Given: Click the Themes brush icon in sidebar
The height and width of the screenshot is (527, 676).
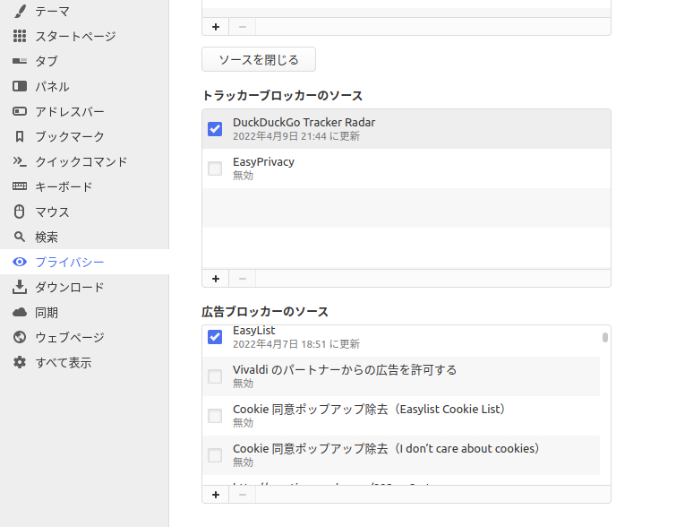Looking at the screenshot, I should (20, 11).
